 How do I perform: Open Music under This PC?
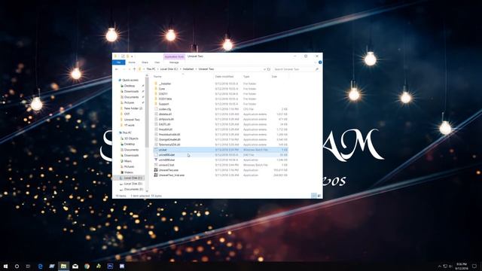pos(128,161)
